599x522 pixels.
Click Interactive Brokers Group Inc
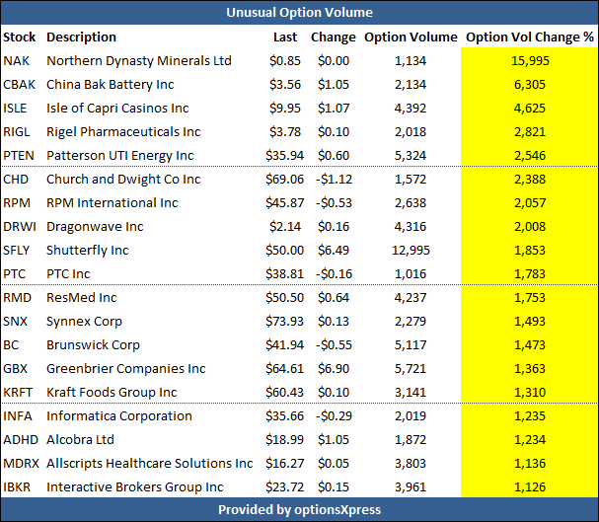coord(135,486)
